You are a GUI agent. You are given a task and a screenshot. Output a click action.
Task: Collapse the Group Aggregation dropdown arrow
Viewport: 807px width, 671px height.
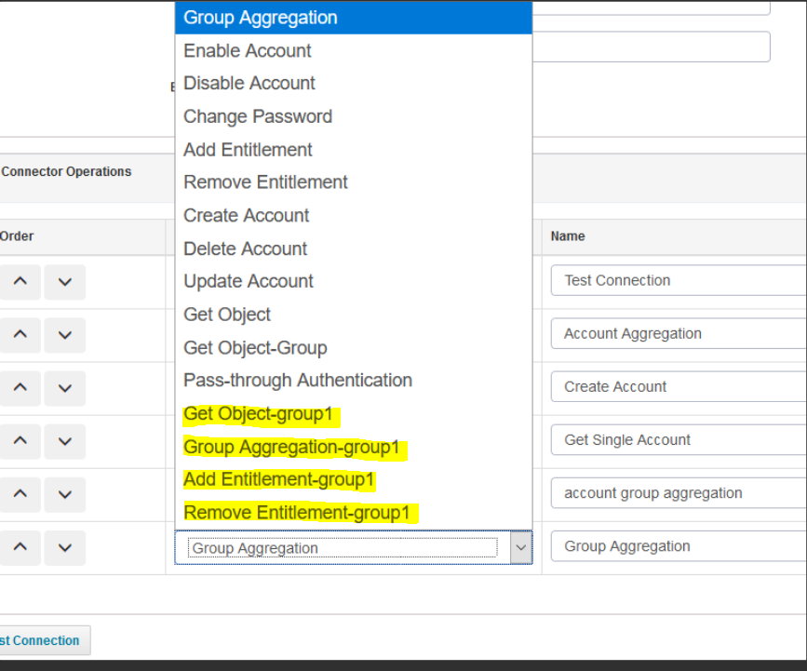coord(520,548)
